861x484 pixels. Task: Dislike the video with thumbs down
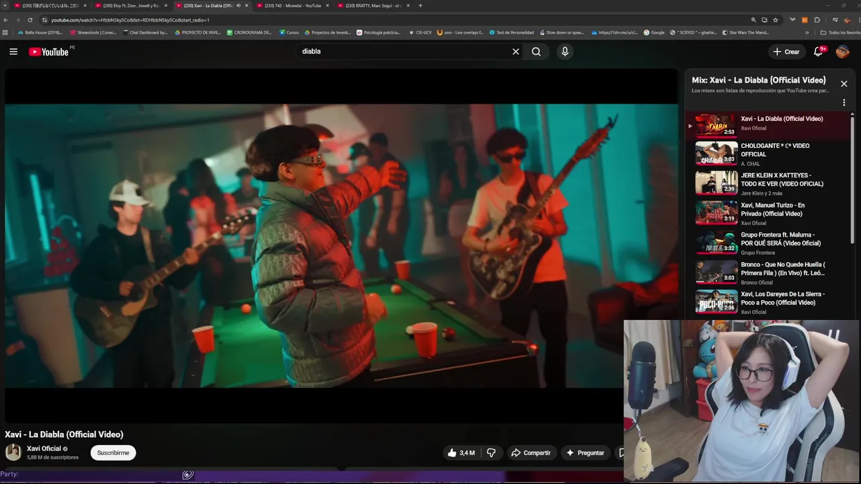click(491, 453)
